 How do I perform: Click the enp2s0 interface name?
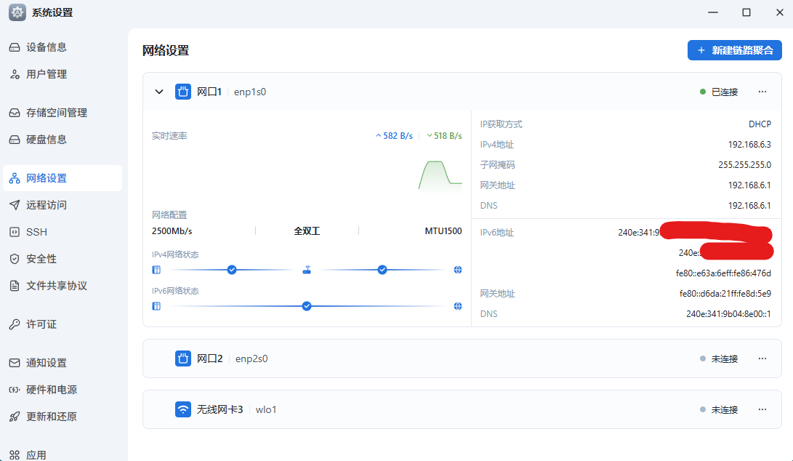(x=251, y=358)
